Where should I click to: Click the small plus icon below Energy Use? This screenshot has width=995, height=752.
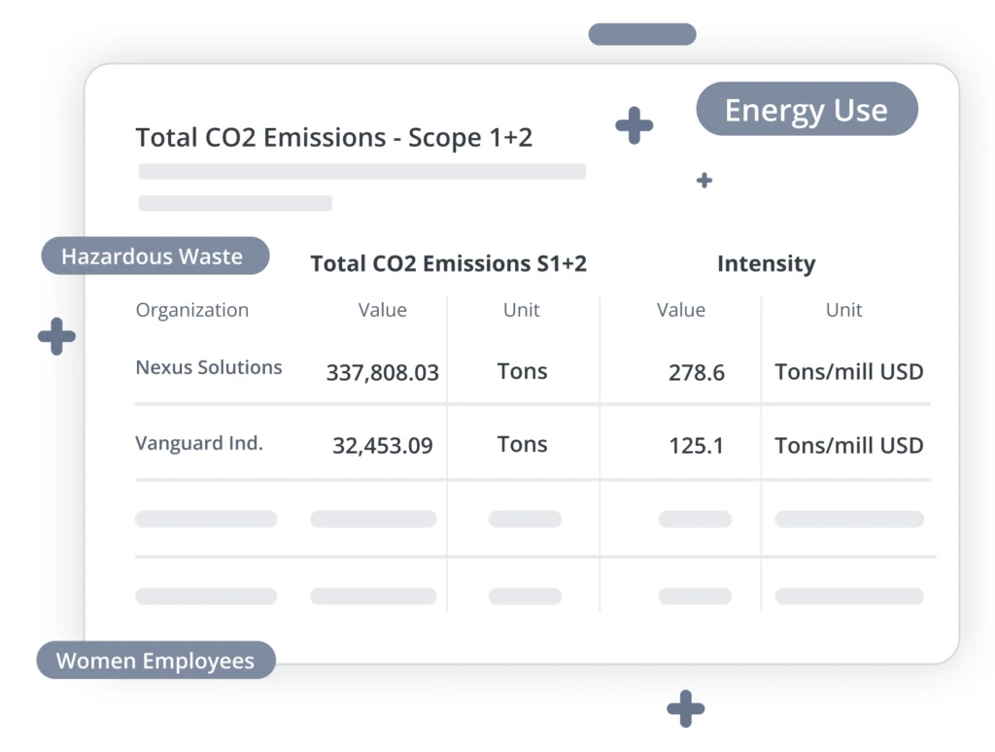point(704,180)
